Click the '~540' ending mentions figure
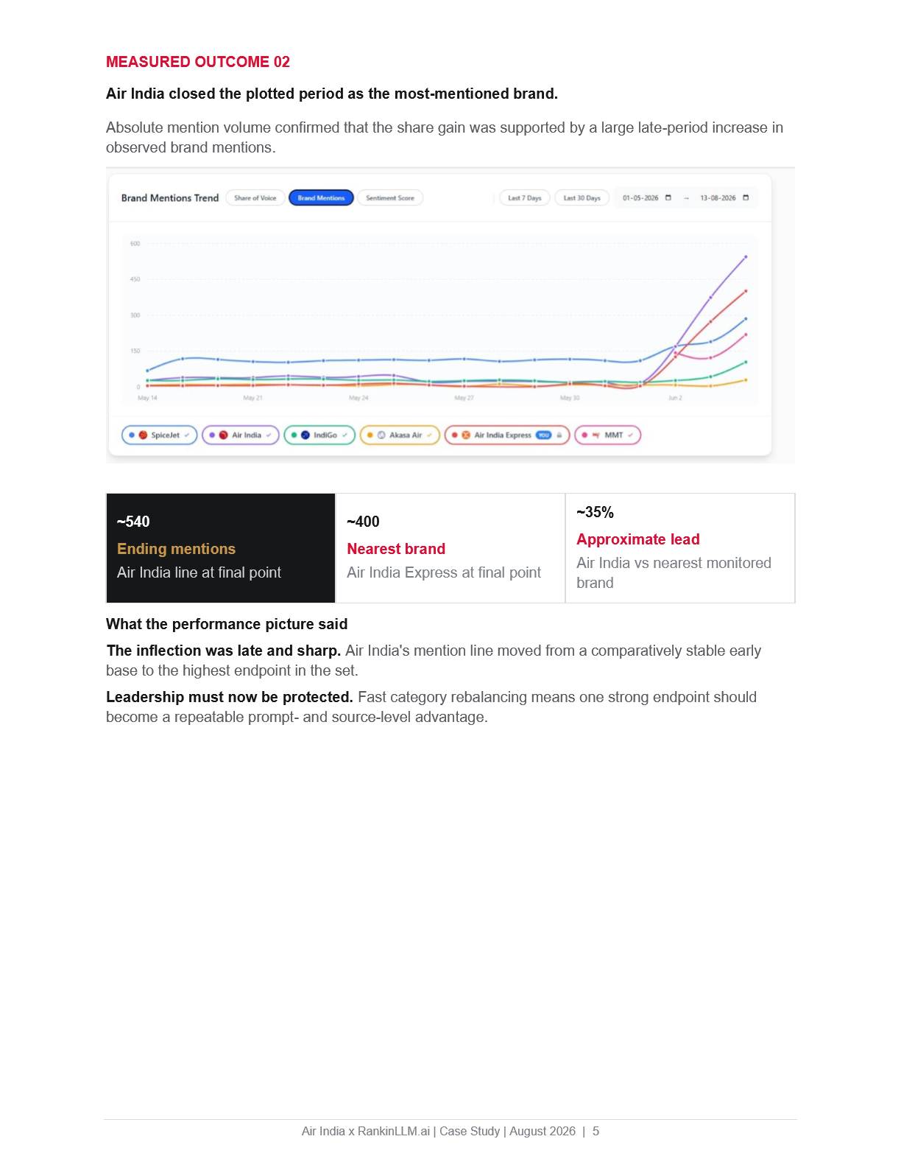This screenshot has width=901, height=1167. click(x=133, y=522)
